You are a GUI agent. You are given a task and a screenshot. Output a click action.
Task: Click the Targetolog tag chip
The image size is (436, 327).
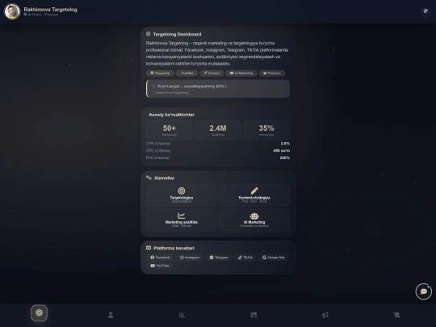160,73
